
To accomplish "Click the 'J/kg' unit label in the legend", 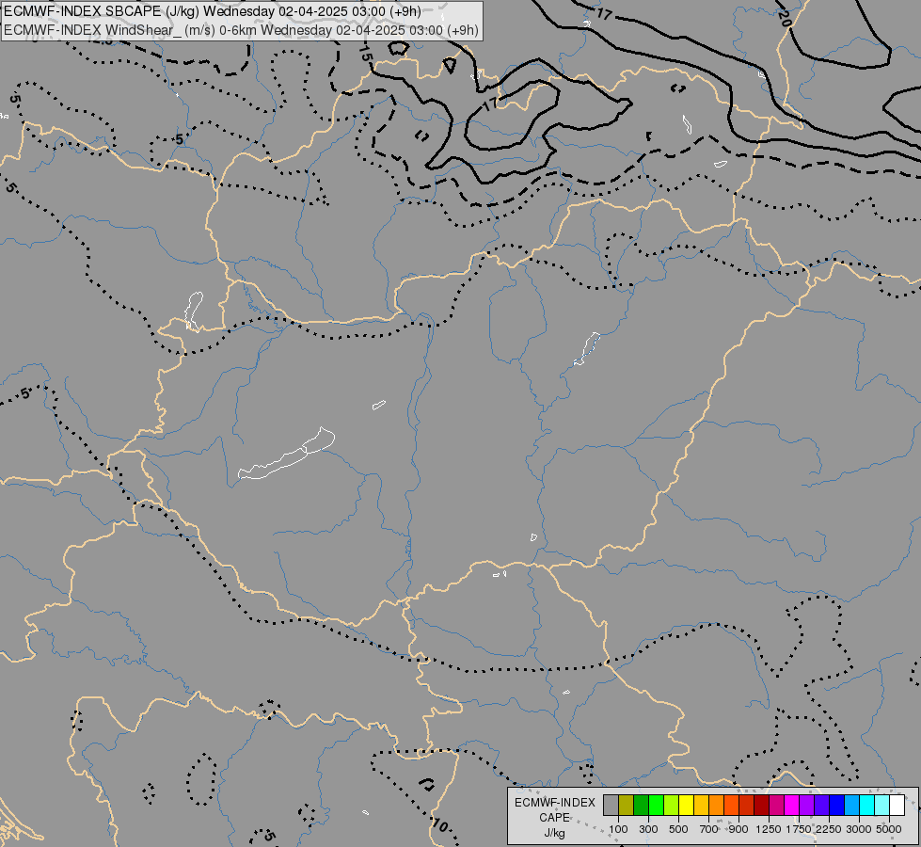I will pyautogui.click(x=554, y=834).
